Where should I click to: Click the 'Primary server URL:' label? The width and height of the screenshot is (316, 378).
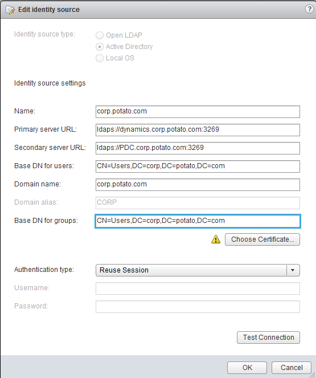click(46, 129)
